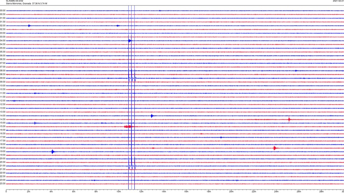Image resolution: width=344 pixels, height=193 pixels.
Task: Select the 14:30 time label
Action: coord(3,119)
